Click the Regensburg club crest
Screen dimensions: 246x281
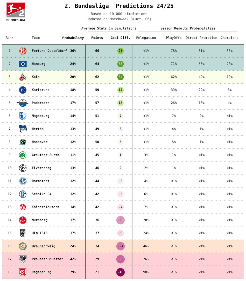[23, 272]
